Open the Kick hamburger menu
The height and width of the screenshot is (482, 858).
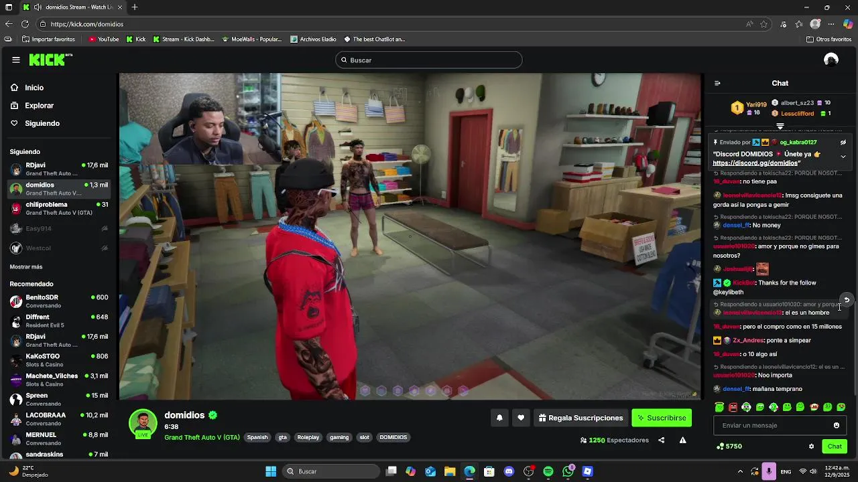tap(15, 60)
